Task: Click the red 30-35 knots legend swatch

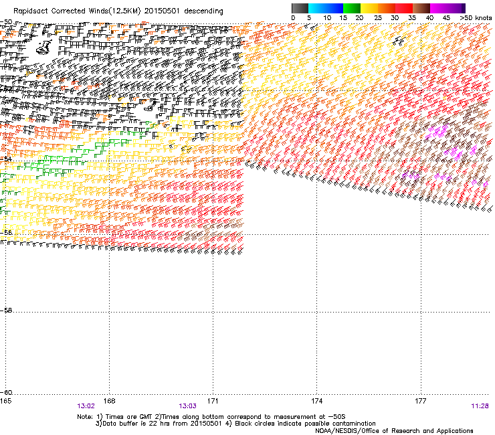Action: (404, 8)
